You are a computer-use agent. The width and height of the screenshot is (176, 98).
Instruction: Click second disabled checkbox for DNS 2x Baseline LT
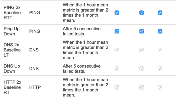click(x=141, y=50)
